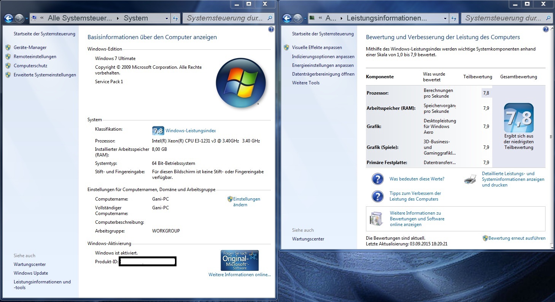Click the search magnifier in System window search box
The width and height of the screenshot is (555, 302).
click(270, 18)
